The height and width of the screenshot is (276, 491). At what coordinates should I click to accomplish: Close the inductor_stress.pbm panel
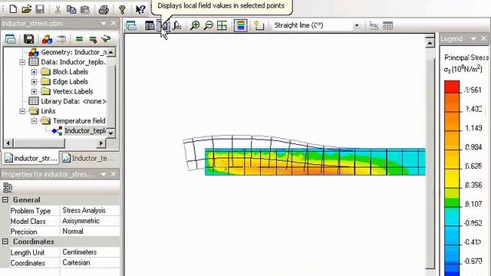pyautogui.click(x=114, y=24)
